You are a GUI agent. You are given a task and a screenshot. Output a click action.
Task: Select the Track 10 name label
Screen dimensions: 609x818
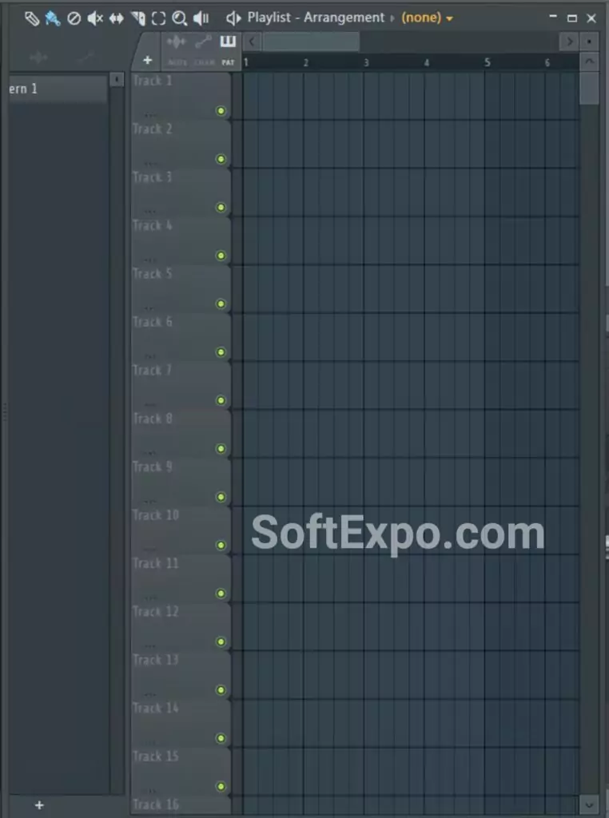point(156,515)
